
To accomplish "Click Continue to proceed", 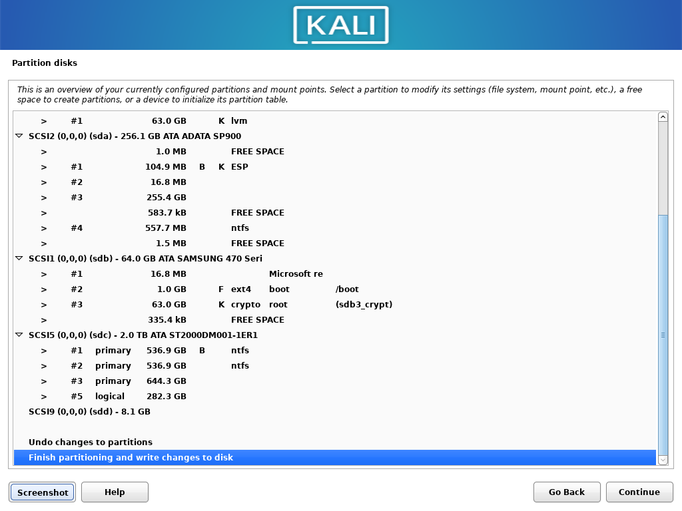I will pyautogui.click(x=639, y=492).
